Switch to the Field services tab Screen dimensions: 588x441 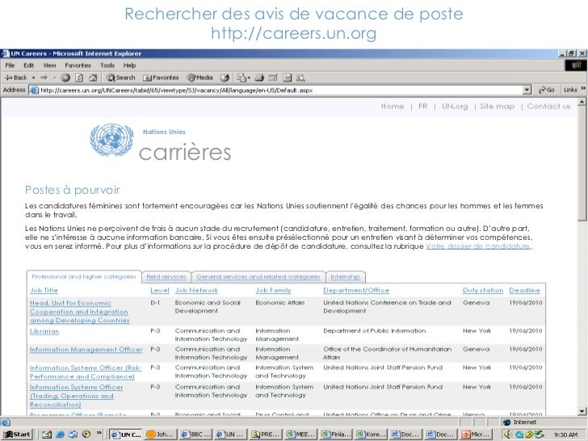tap(166, 277)
